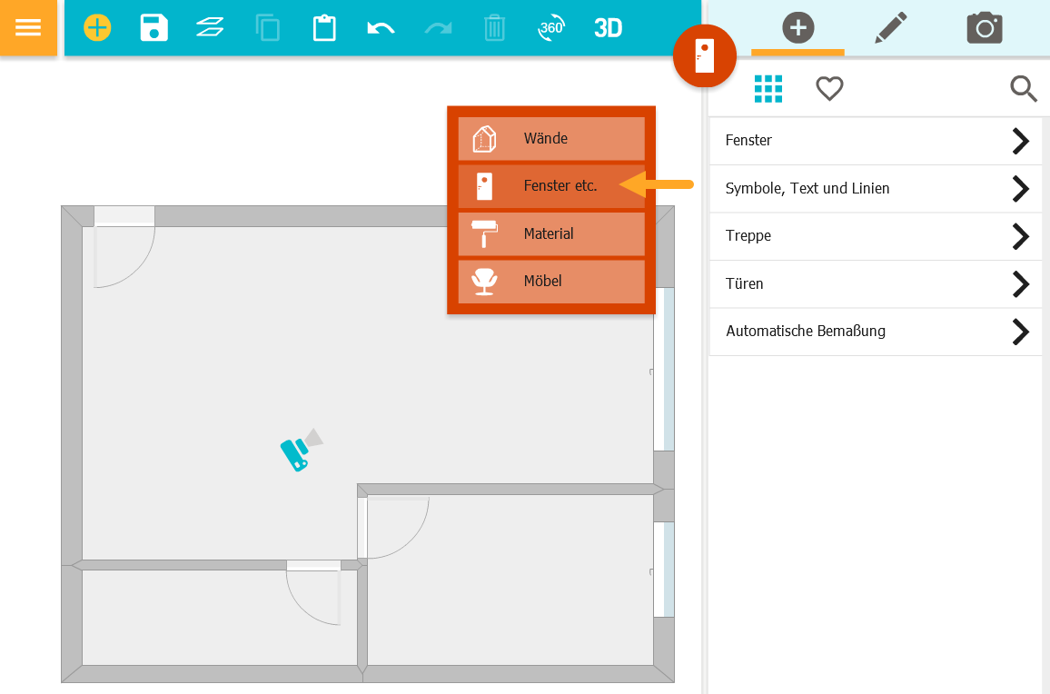
Task: Click the trash delete icon
Action: 494,28
